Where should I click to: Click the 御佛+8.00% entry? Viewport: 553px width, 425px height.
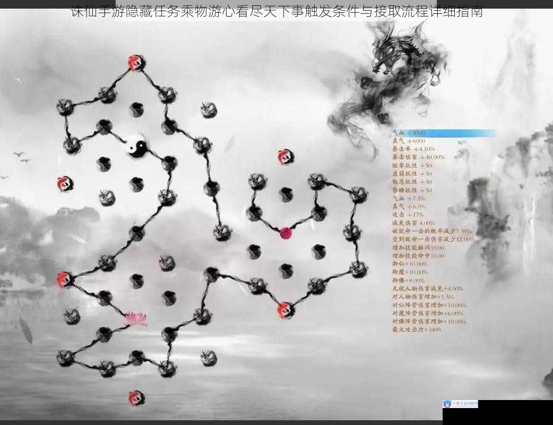click(x=409, y=280)
